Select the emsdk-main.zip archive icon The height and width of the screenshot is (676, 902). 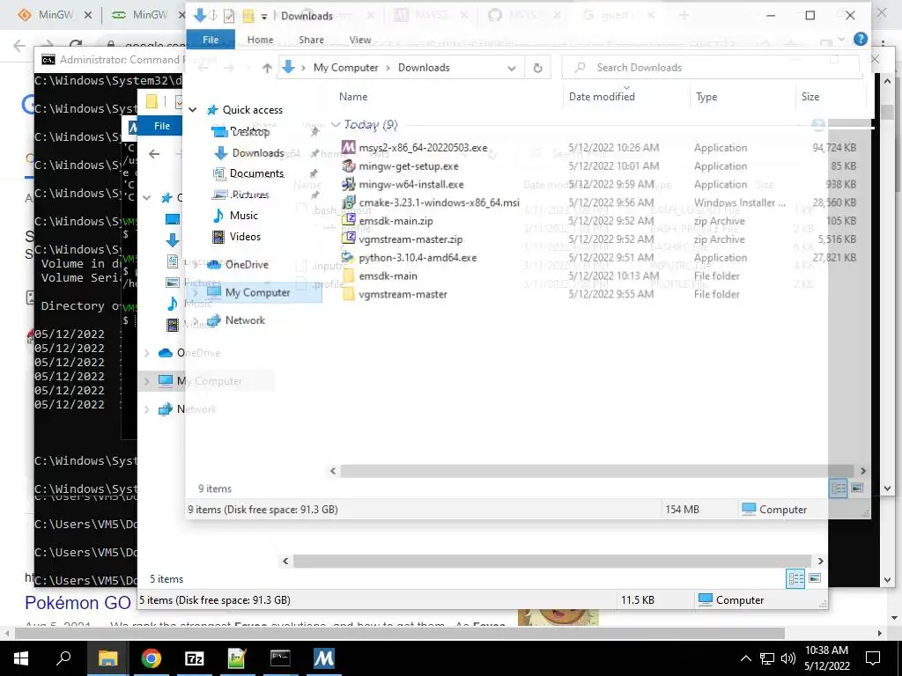349,221
